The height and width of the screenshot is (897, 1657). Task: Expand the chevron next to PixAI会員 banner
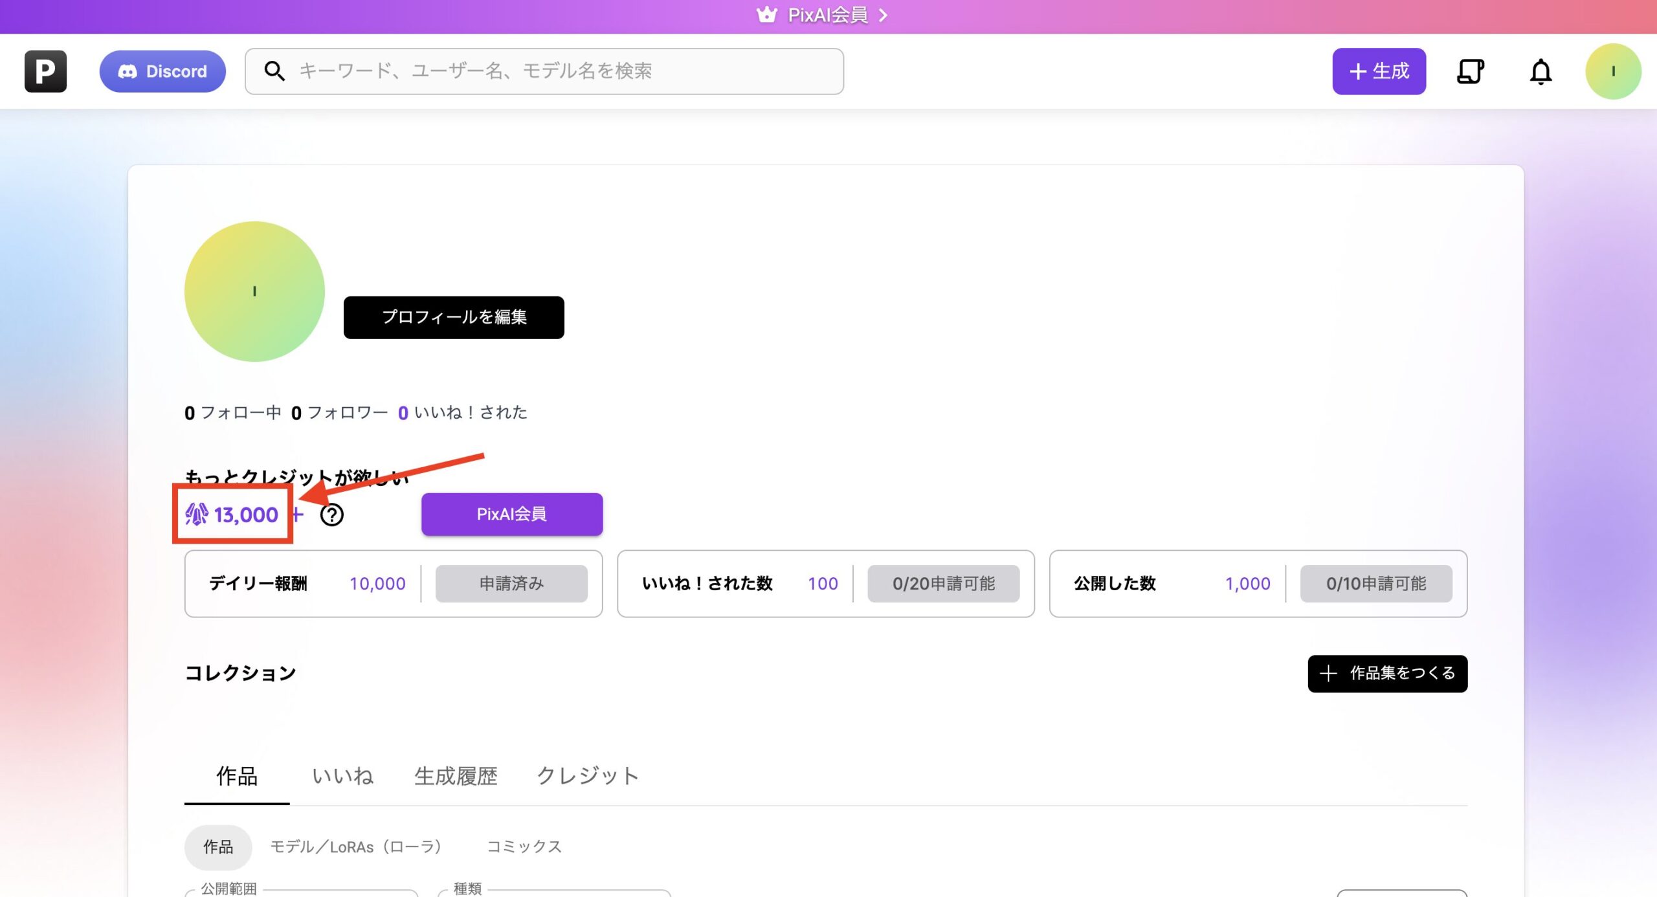[883, 15]
